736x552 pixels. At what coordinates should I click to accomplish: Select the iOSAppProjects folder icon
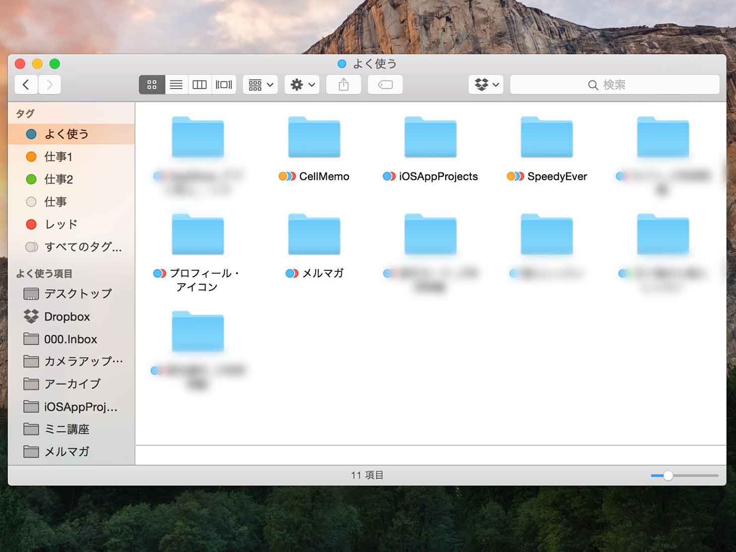[x=431, y=137]
